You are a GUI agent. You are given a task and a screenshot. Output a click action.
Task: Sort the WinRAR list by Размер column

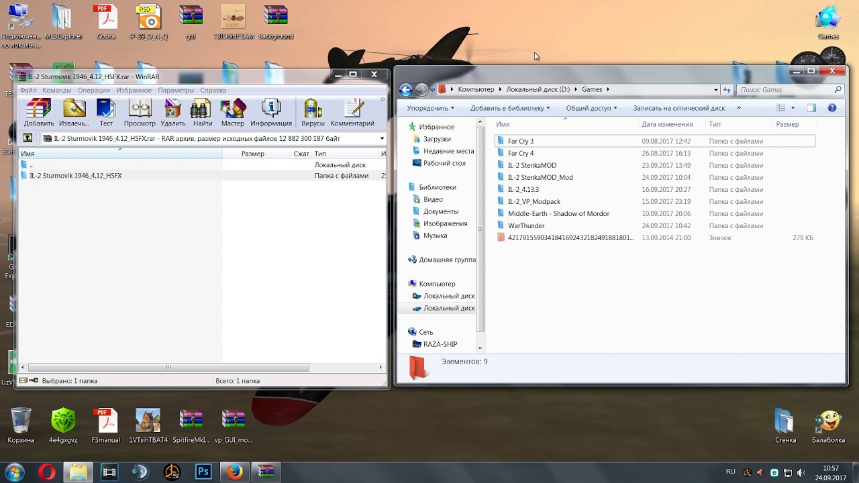tap(252, 154)
